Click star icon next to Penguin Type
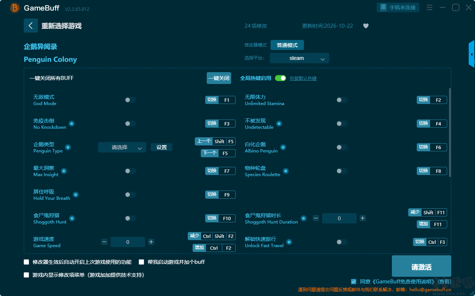 click(68, 147)
